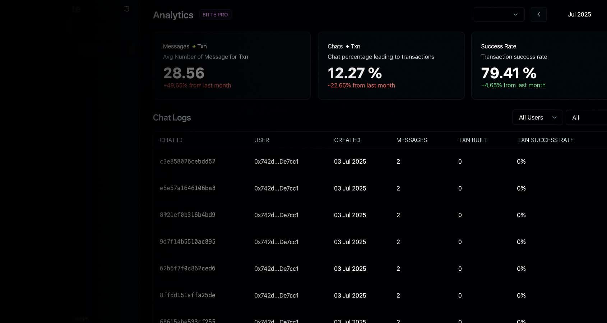Open chat log c3e858026cebdd52

click(x=187, y=161)
